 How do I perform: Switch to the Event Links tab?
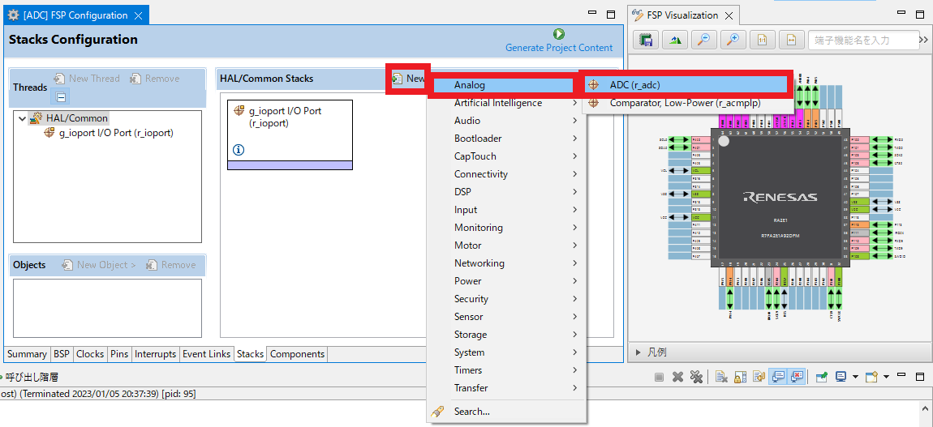tap(206, 354)
